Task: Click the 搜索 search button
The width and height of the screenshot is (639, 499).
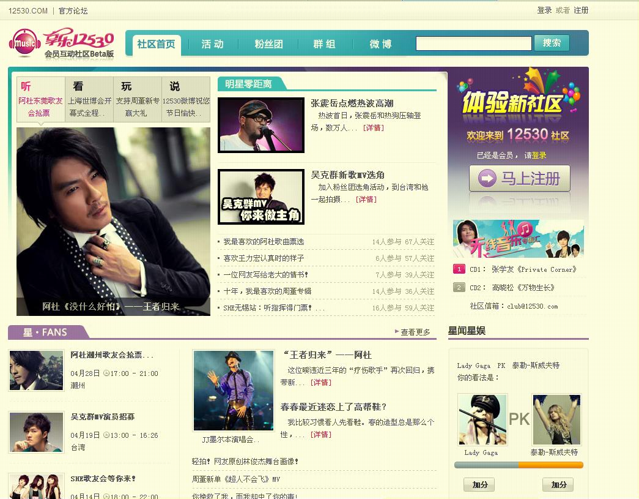Action: point(552,43)
